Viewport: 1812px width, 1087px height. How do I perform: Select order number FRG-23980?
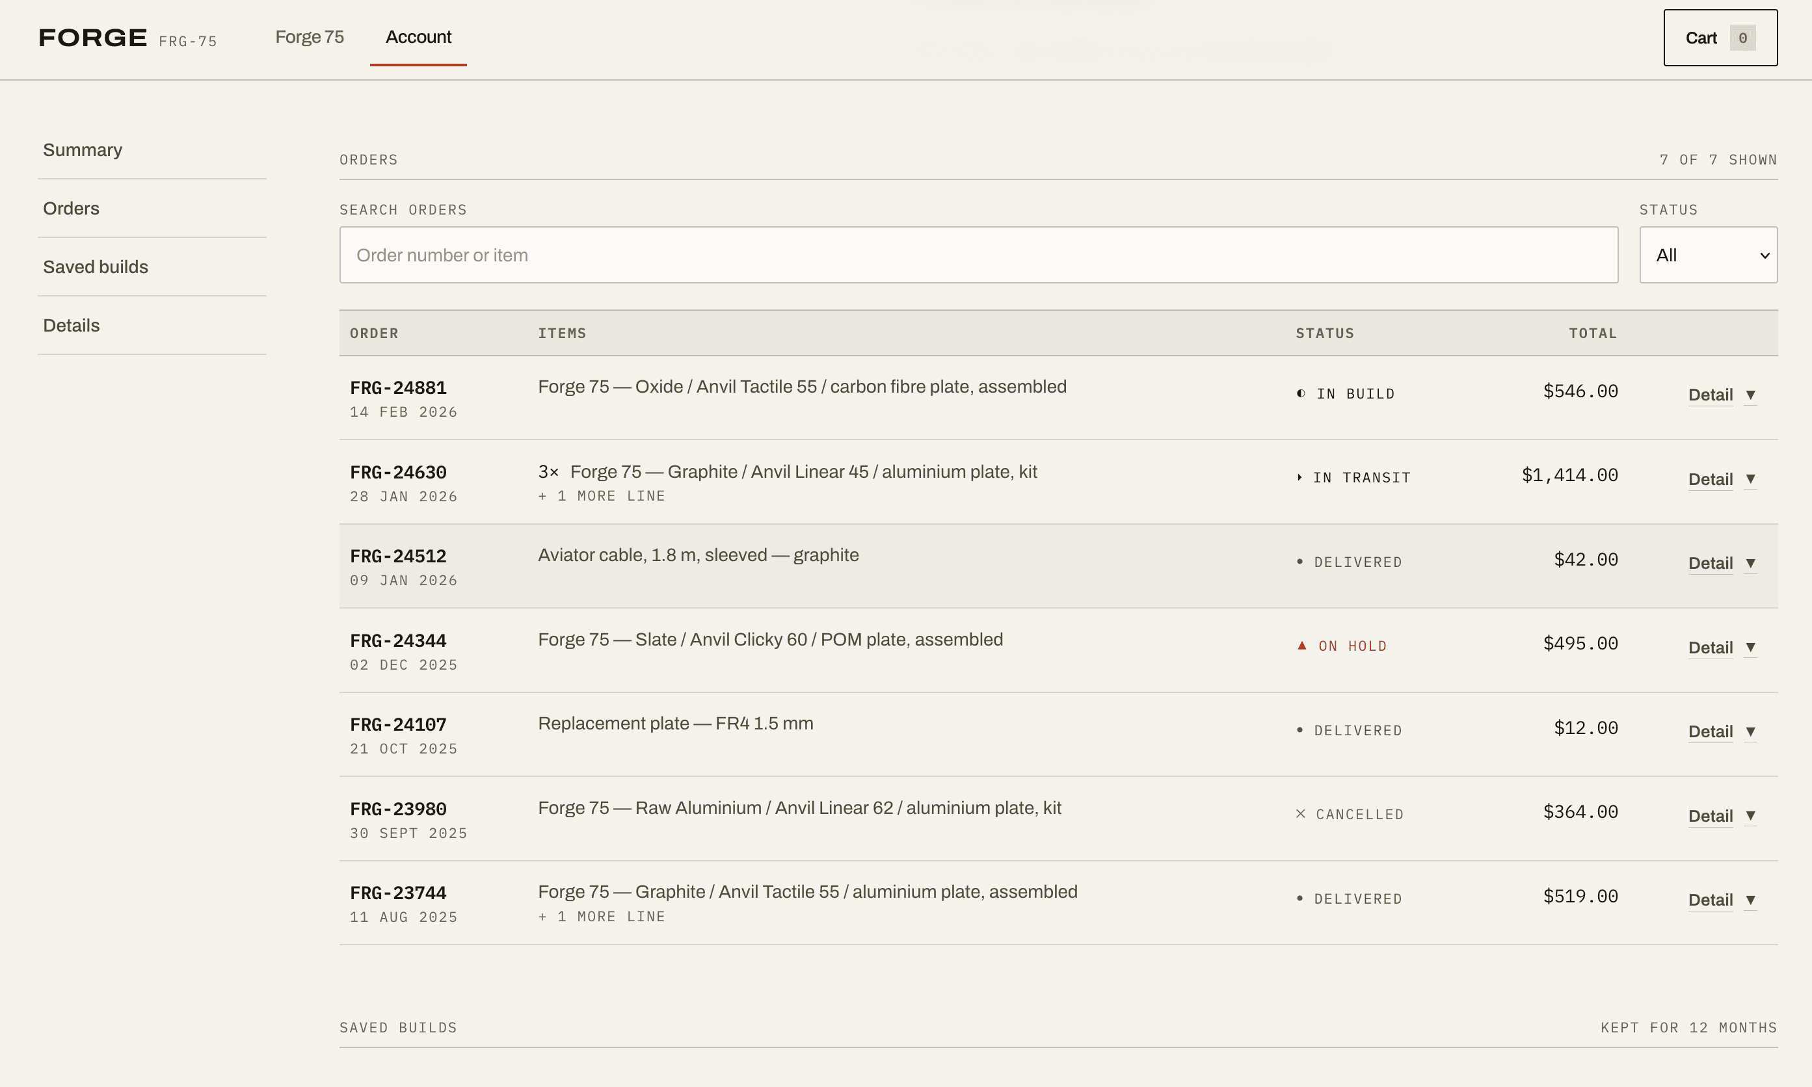click(398, 809)
